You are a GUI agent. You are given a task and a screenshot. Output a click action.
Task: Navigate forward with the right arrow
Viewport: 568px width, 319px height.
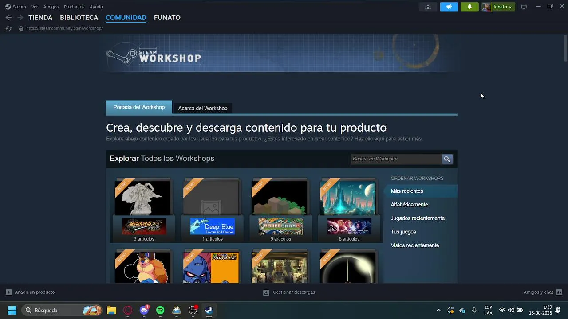[20, 18]
